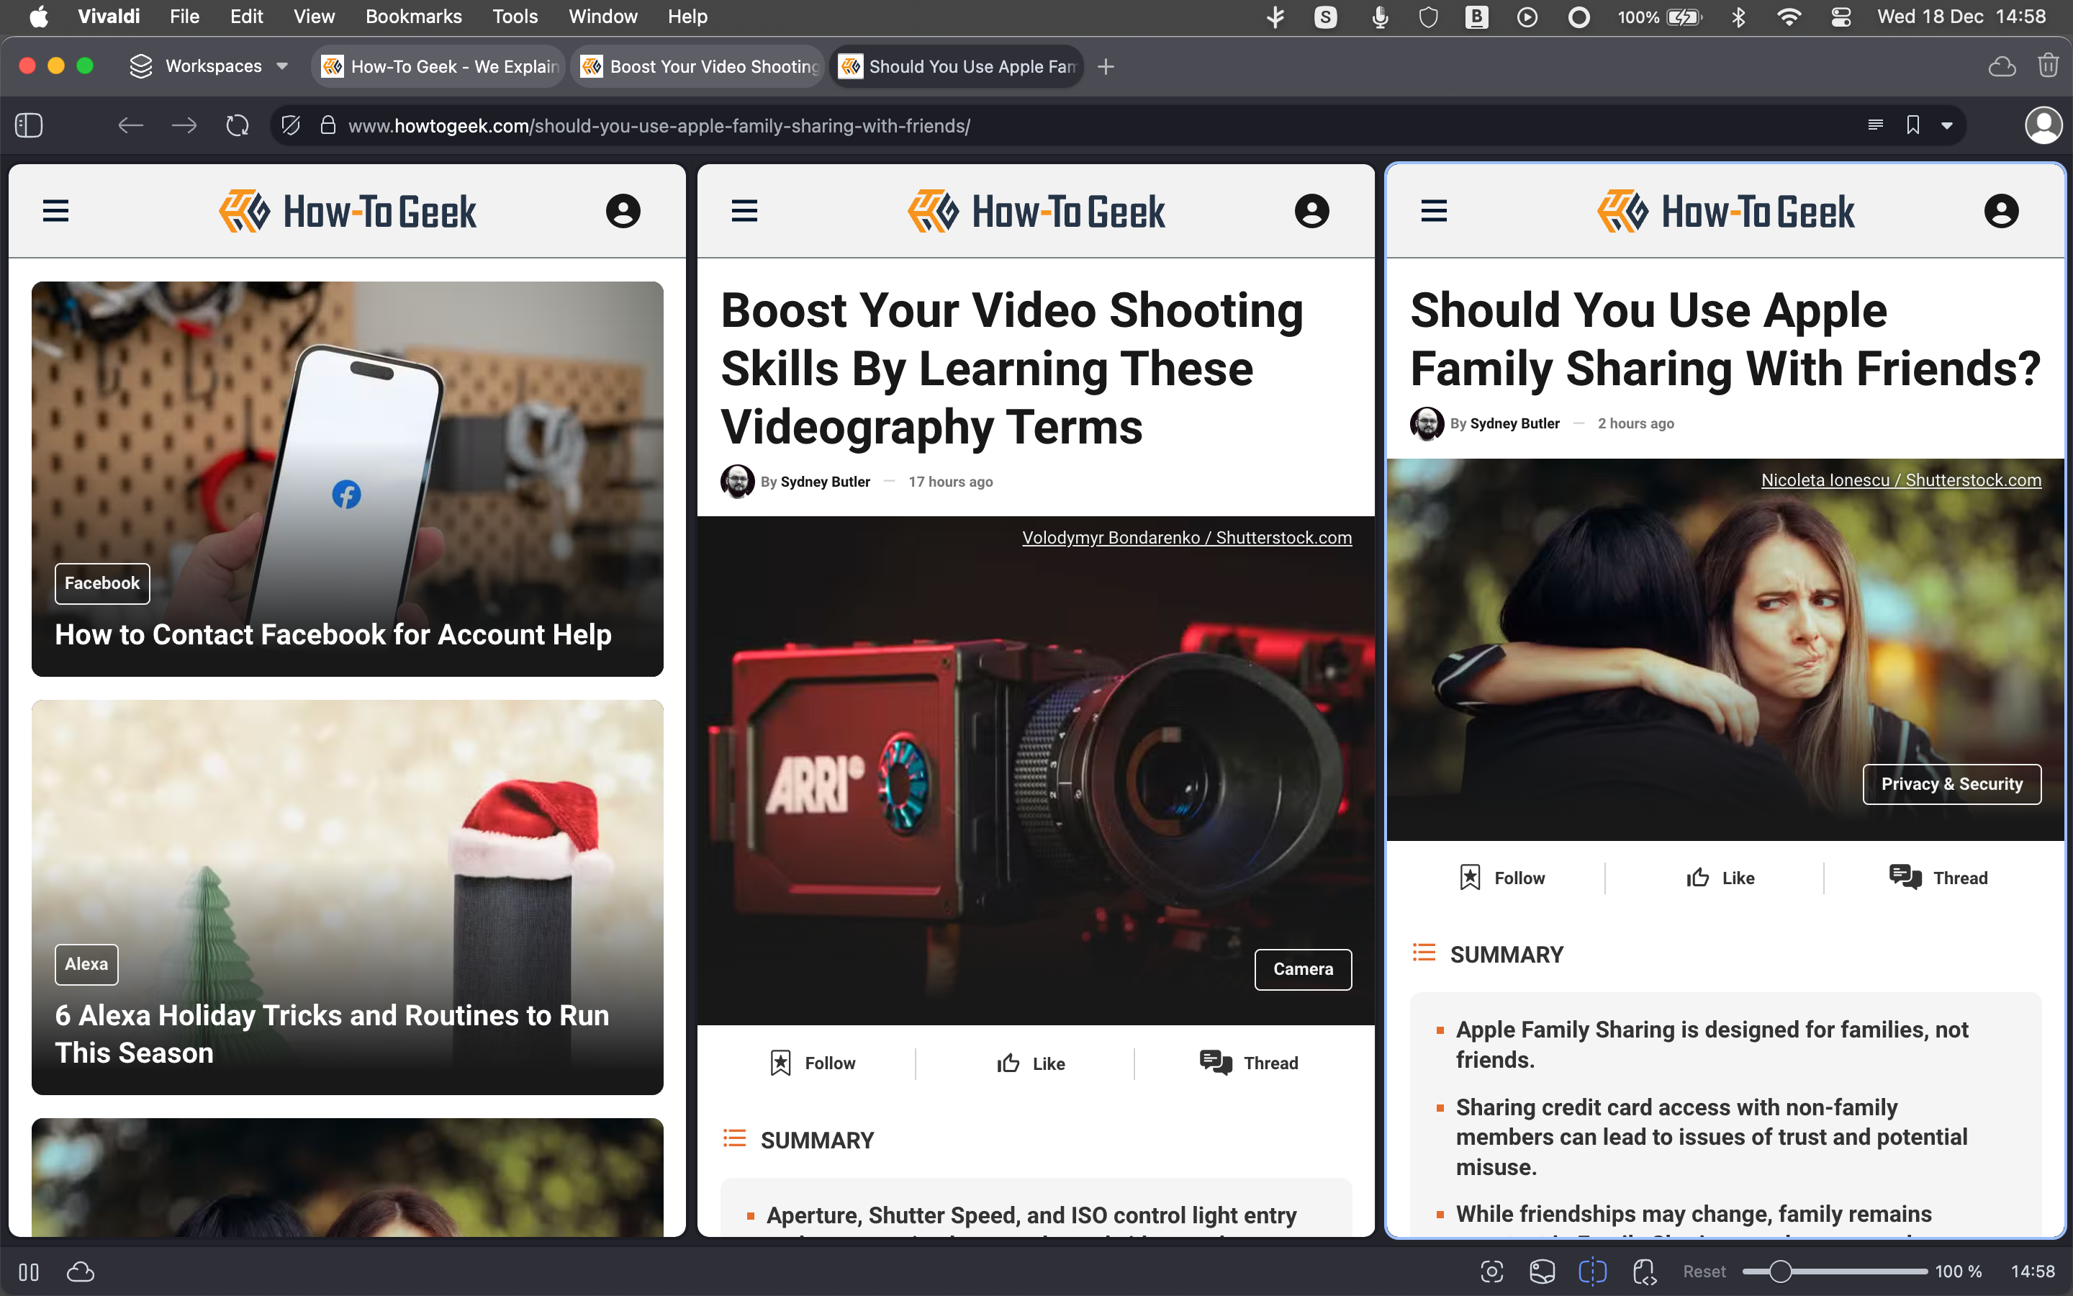The image size is (2073, 1296).
Task: Reset the page zoom level
Action: [x=1704, y=1271]
